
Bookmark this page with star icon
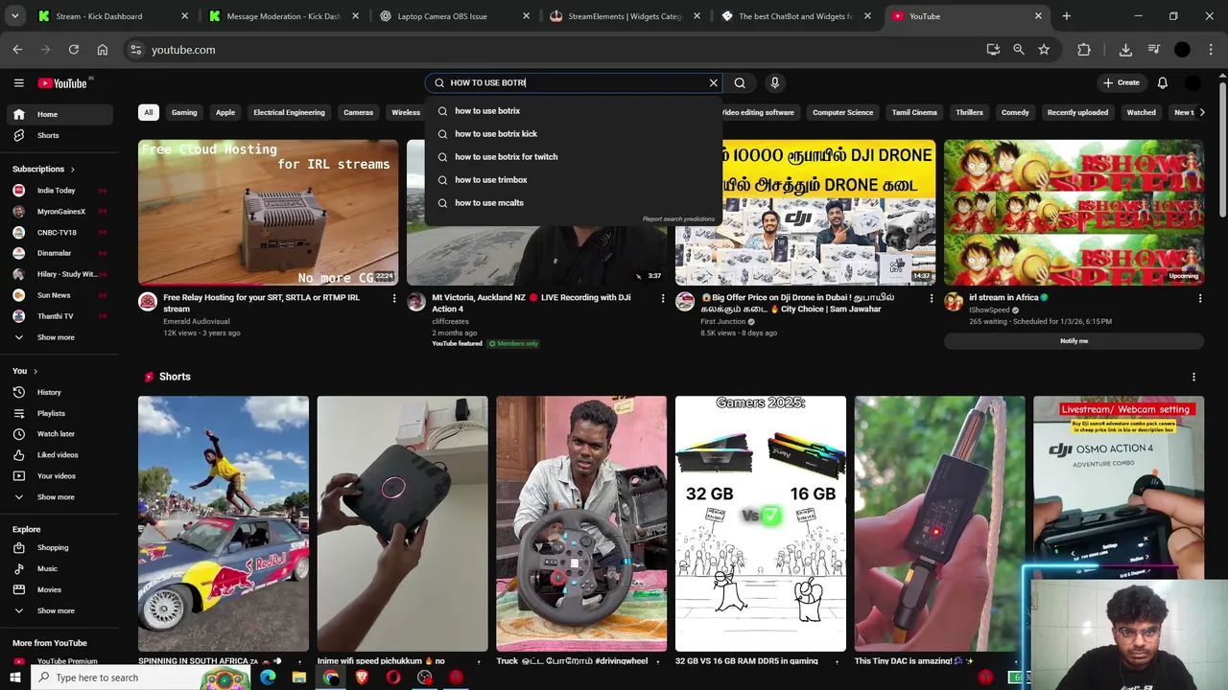[x=1044, y=50]
